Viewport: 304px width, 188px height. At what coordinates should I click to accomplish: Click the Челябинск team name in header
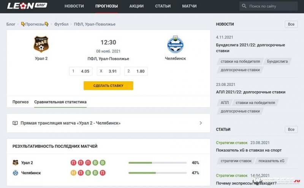tap(175, 59)
